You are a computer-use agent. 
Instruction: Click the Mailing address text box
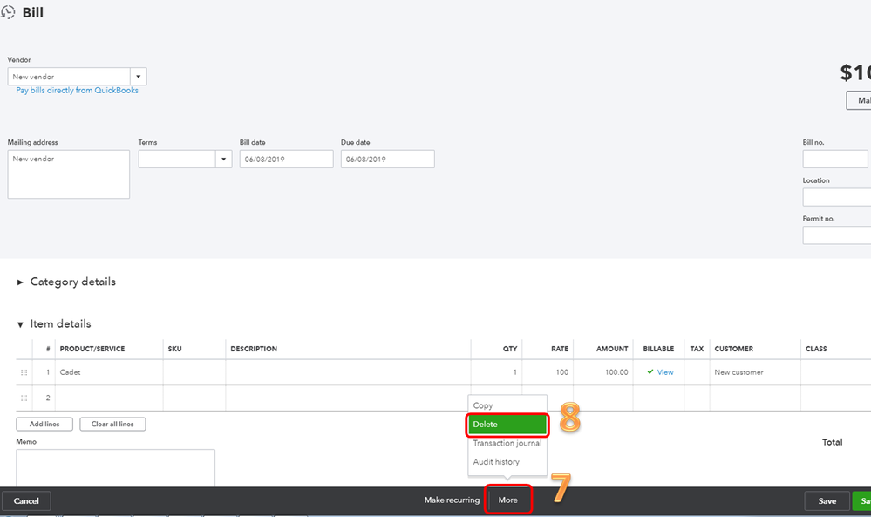68,174
